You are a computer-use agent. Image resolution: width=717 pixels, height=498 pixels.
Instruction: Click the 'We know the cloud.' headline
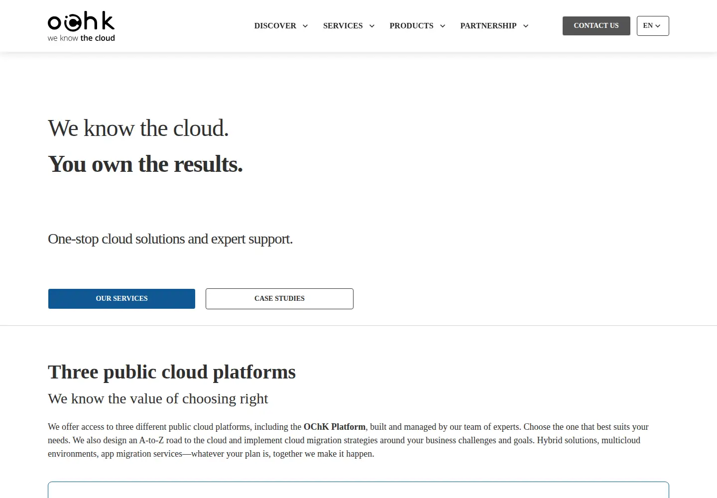click(138, 128)
